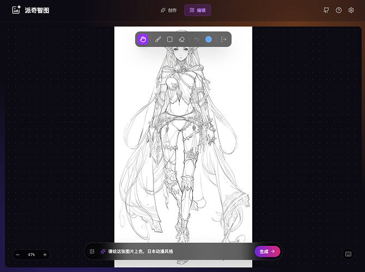This screenshot has height=272, width=365.
Task: Open the help question mark icon
Action: pos(339,10)
